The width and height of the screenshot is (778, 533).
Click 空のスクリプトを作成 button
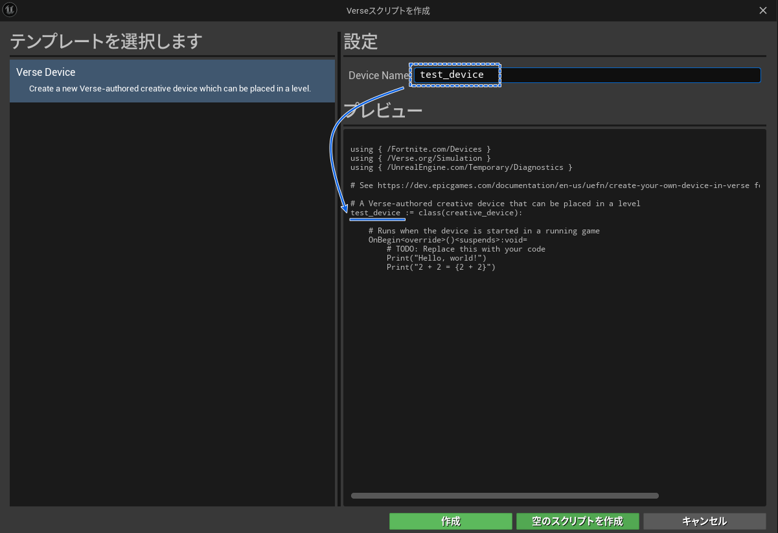pos(577,521)
